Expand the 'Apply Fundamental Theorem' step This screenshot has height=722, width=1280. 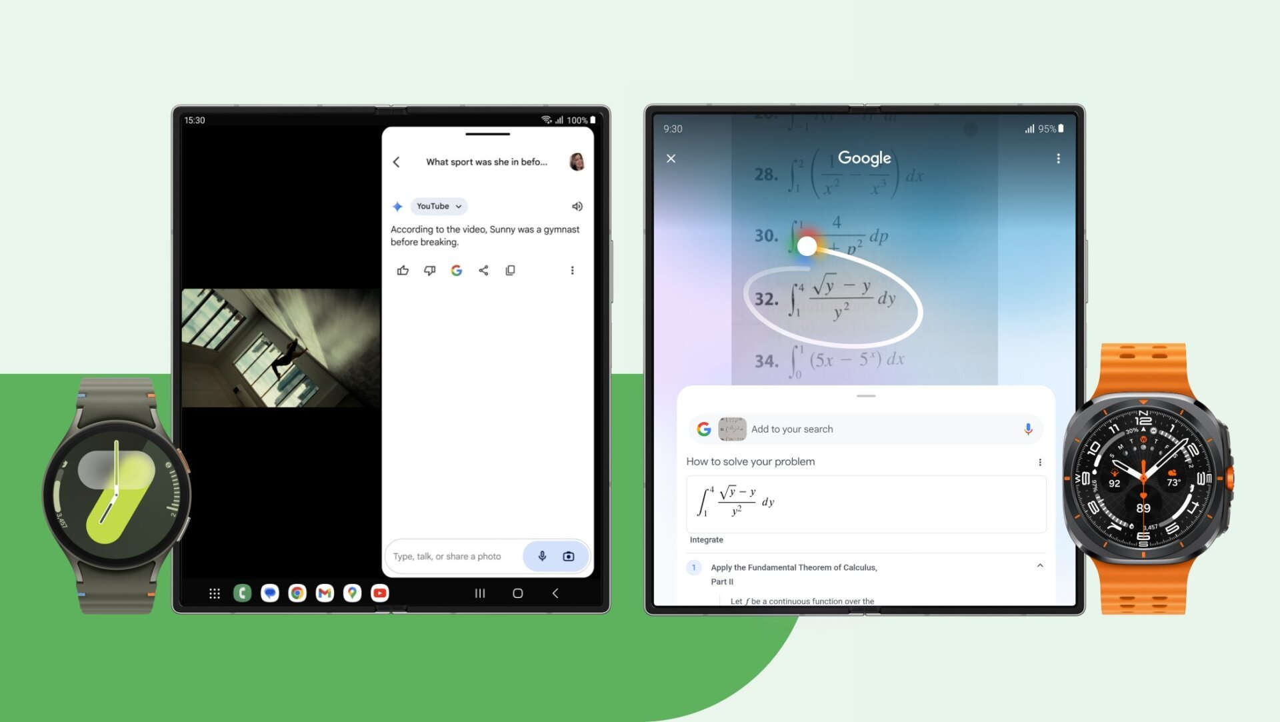click(x=1040, y=567)
